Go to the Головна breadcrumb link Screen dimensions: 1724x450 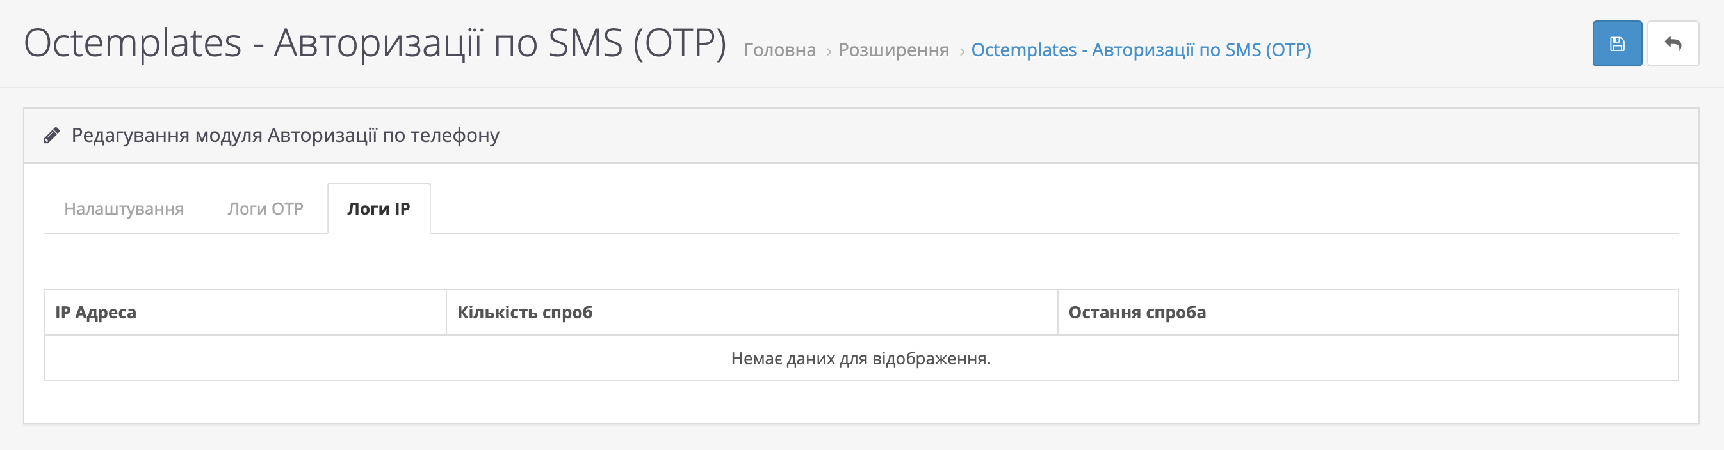[779, 50]
